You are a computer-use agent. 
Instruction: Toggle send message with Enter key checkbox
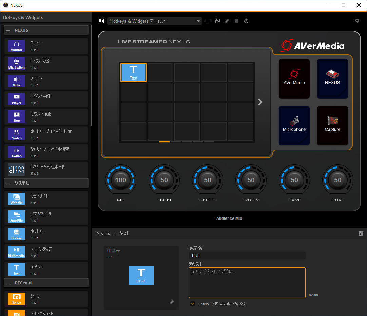(193, 304)
